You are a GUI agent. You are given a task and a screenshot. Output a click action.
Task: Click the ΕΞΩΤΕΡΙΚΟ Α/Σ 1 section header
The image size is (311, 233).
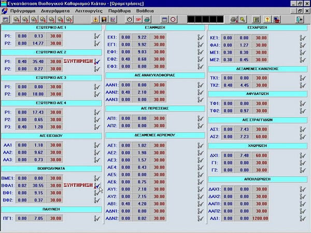click(50, 28)
